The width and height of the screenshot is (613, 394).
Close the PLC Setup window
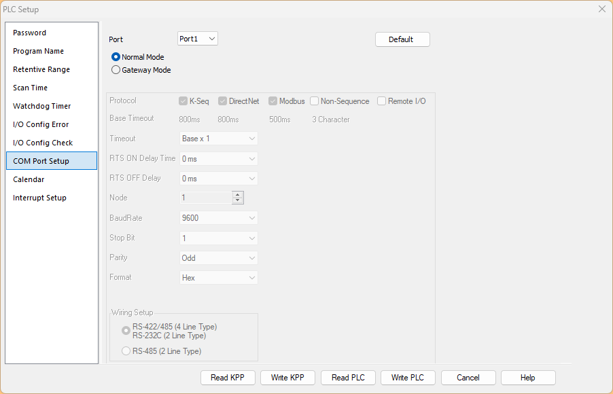602,9
